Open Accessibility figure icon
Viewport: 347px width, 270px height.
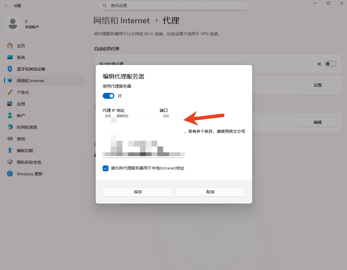(x=10, y=151)
